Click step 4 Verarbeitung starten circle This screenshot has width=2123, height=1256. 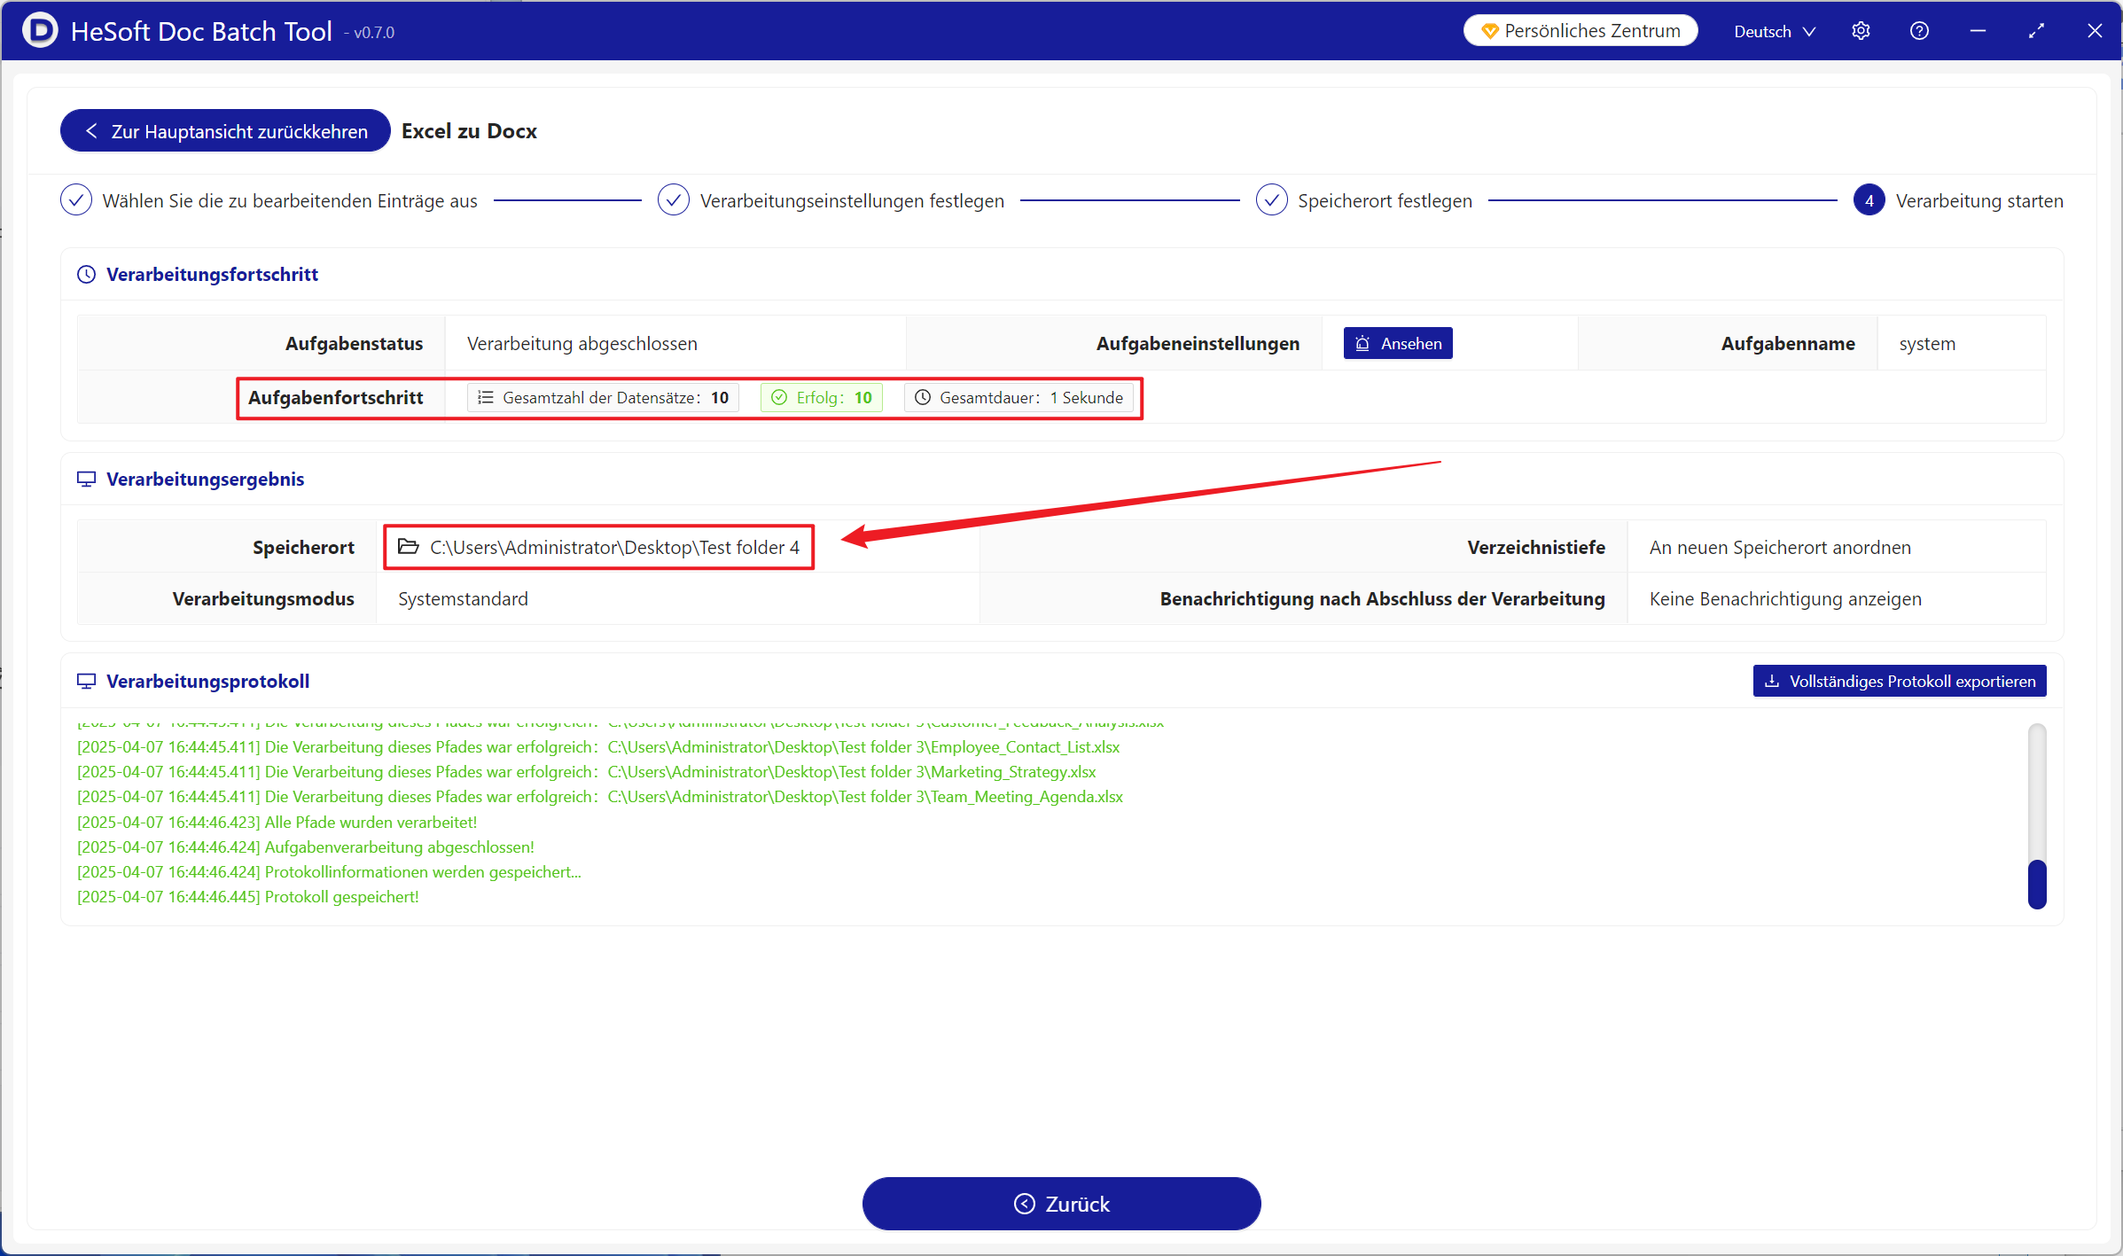[x=1869, y=200]
